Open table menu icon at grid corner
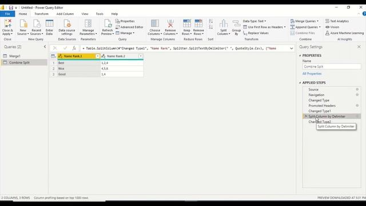 coord(53,56)
